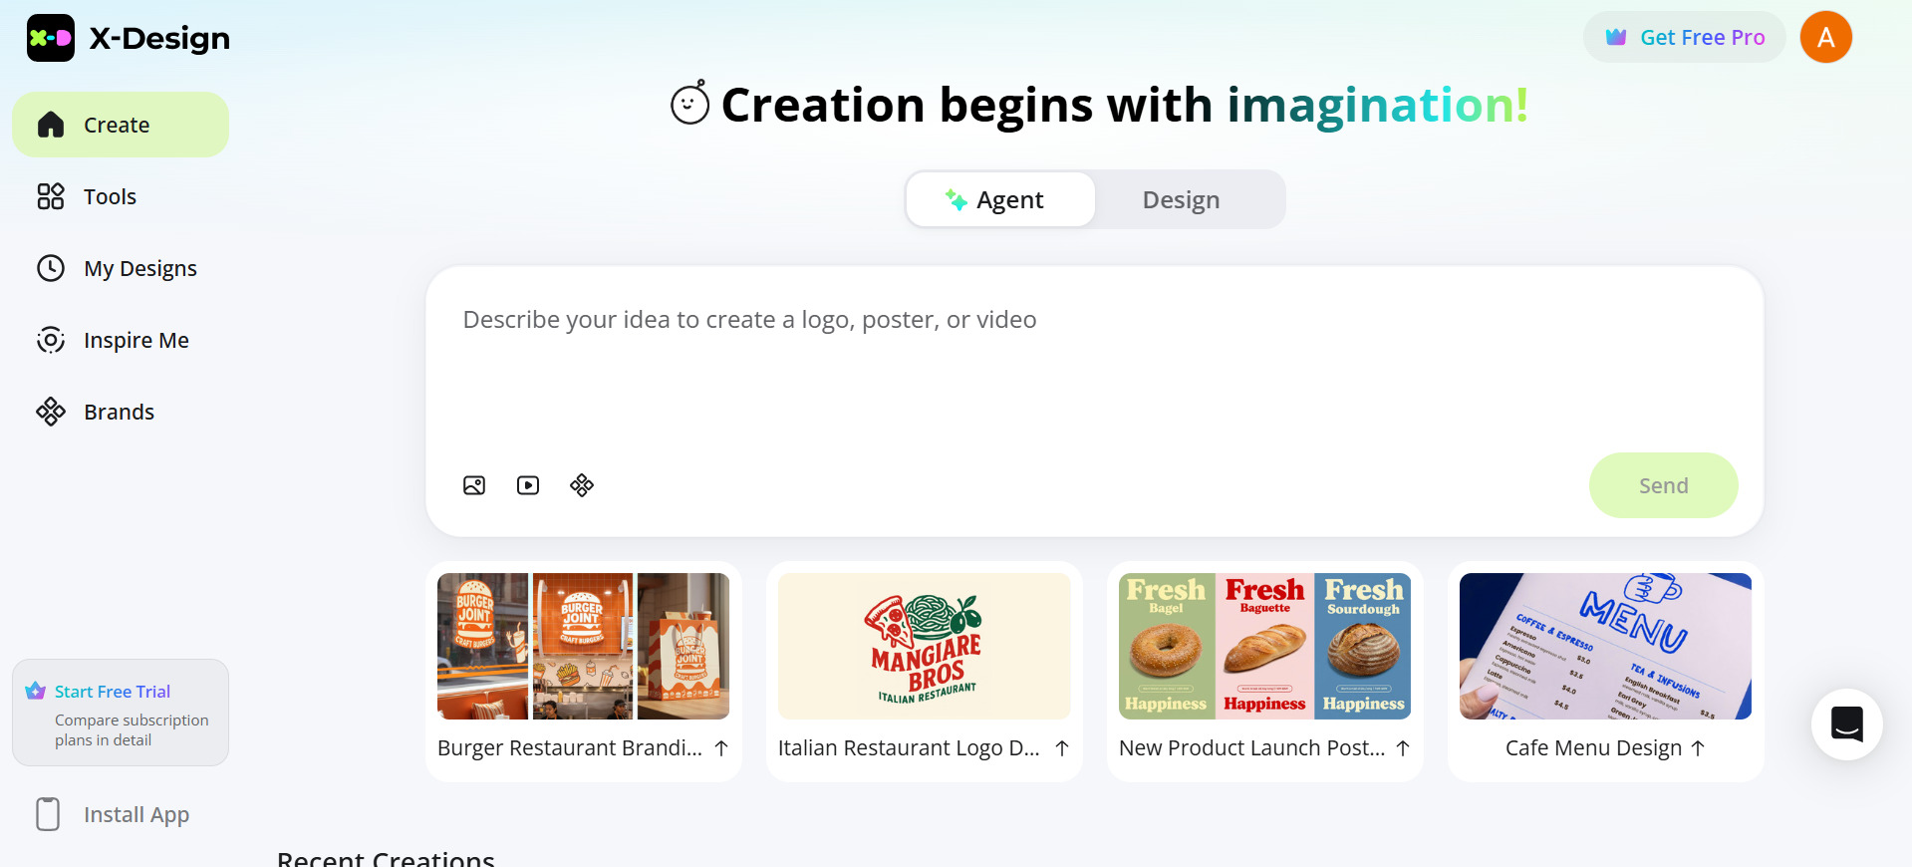1912x867 pixels.
Task: Click Get Free Pro button
Action: [x=1684, y=38]
